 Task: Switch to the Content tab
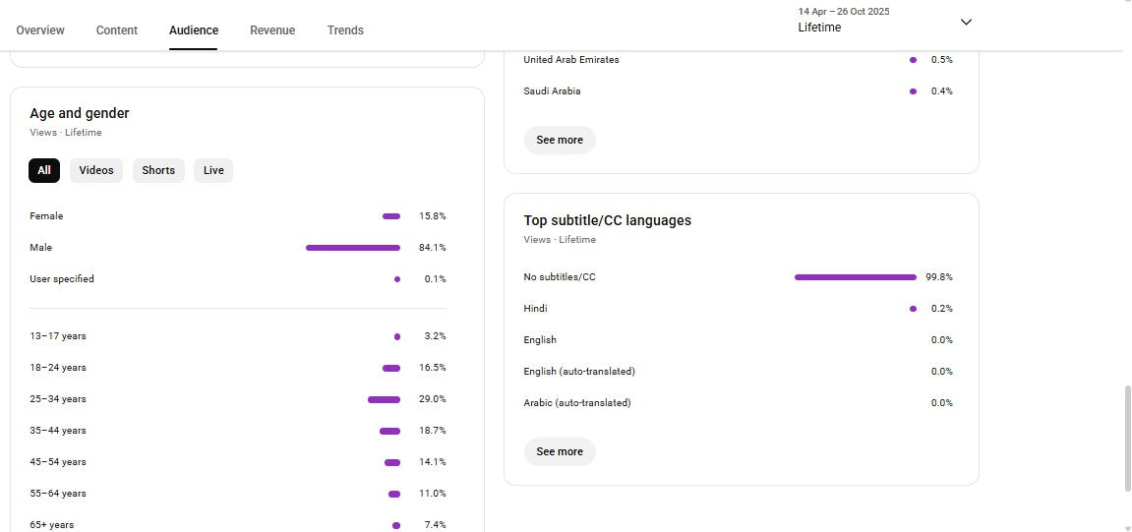117,30
